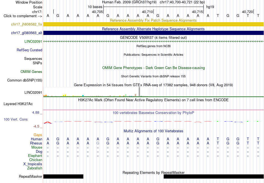Click the Gaps label in Multiz track
Image resolution: width=264 pixels, height=183 pixels.
click(x=38, y=135)
